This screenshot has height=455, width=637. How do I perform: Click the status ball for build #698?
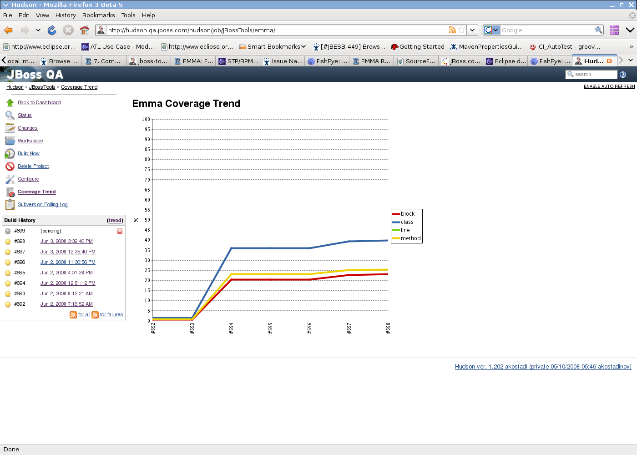[8, 242]
